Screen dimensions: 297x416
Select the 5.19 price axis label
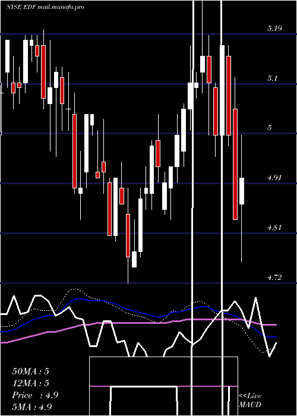coord(274,29)
